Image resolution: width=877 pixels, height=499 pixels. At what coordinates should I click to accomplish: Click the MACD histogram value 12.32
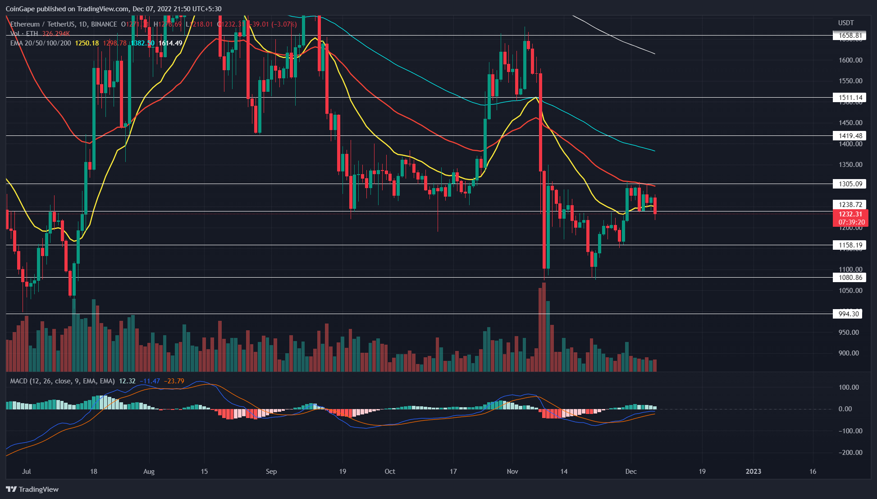point(127,381)
